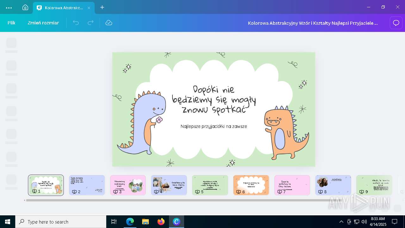Viewport: 405px width, 228px height.
Task: Click the slide heading text
Action: pyautogui.click(x=214, y=99)
